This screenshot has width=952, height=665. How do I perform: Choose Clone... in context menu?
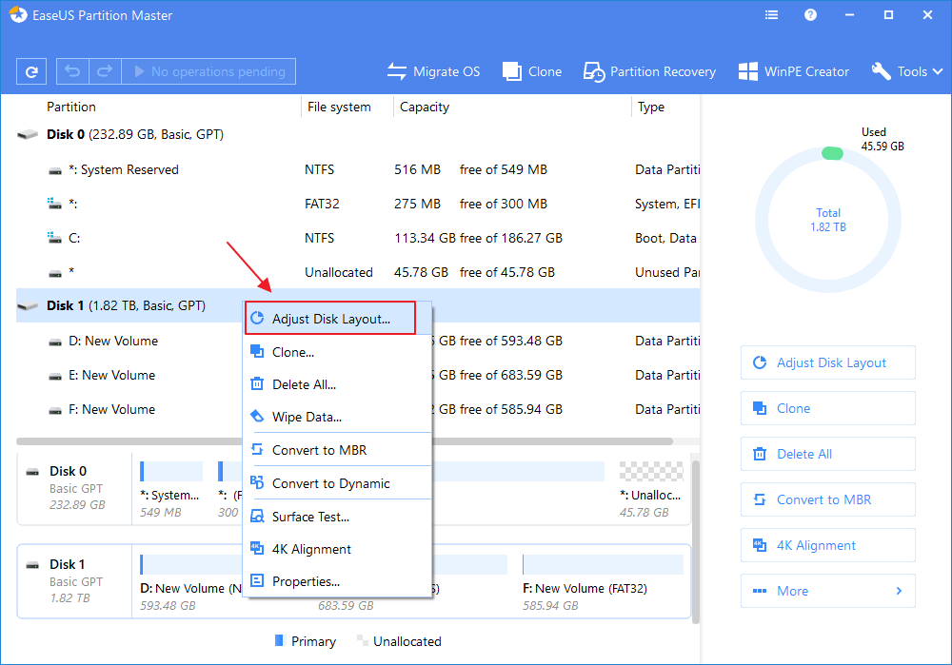(338, 352)
